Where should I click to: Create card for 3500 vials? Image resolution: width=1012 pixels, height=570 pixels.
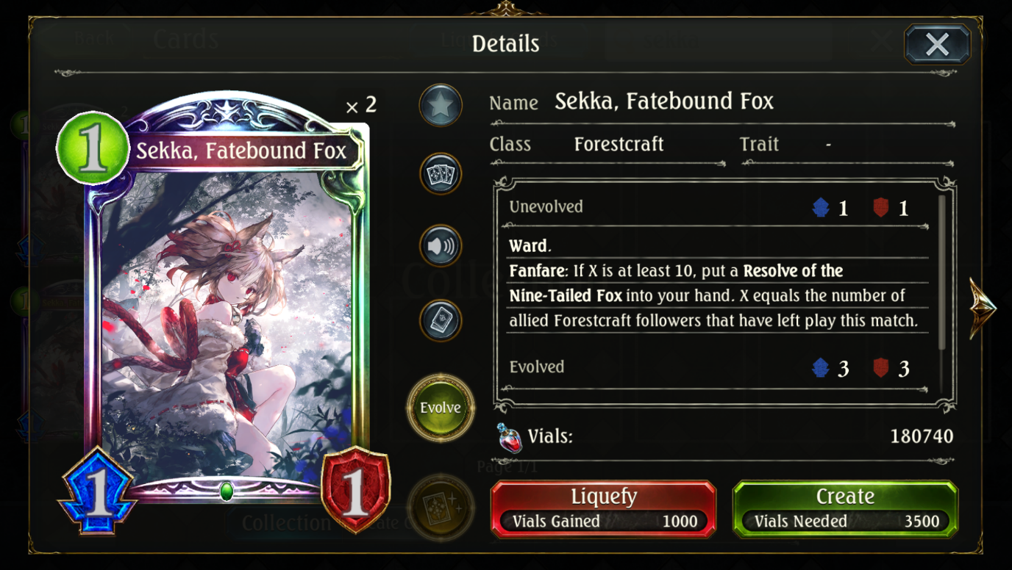(x=845, y=509)
